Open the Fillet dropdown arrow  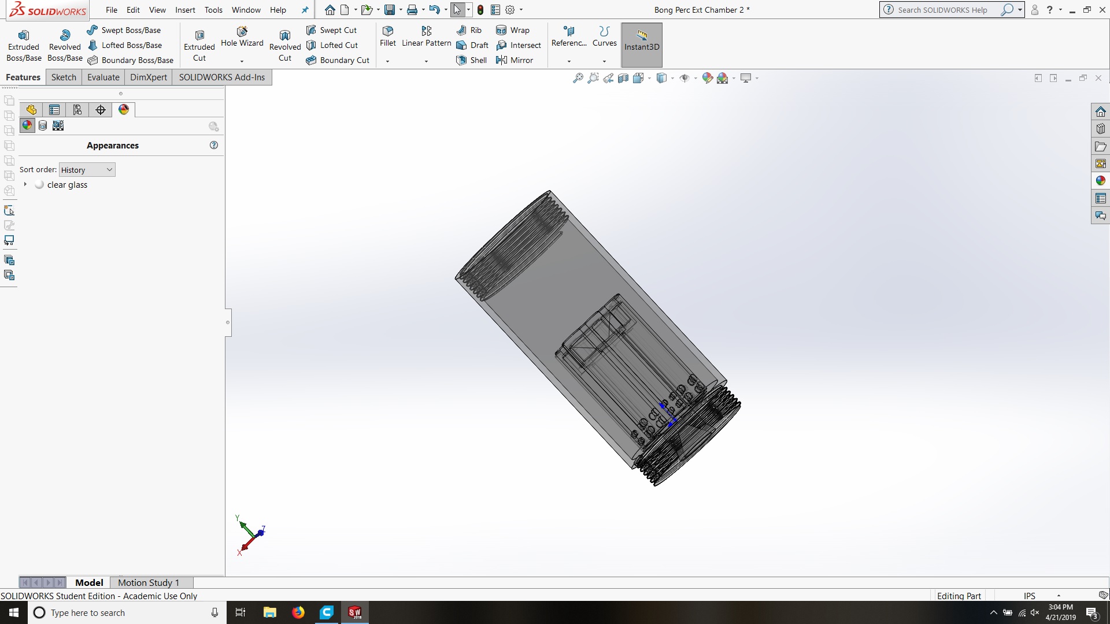[388, 61]
